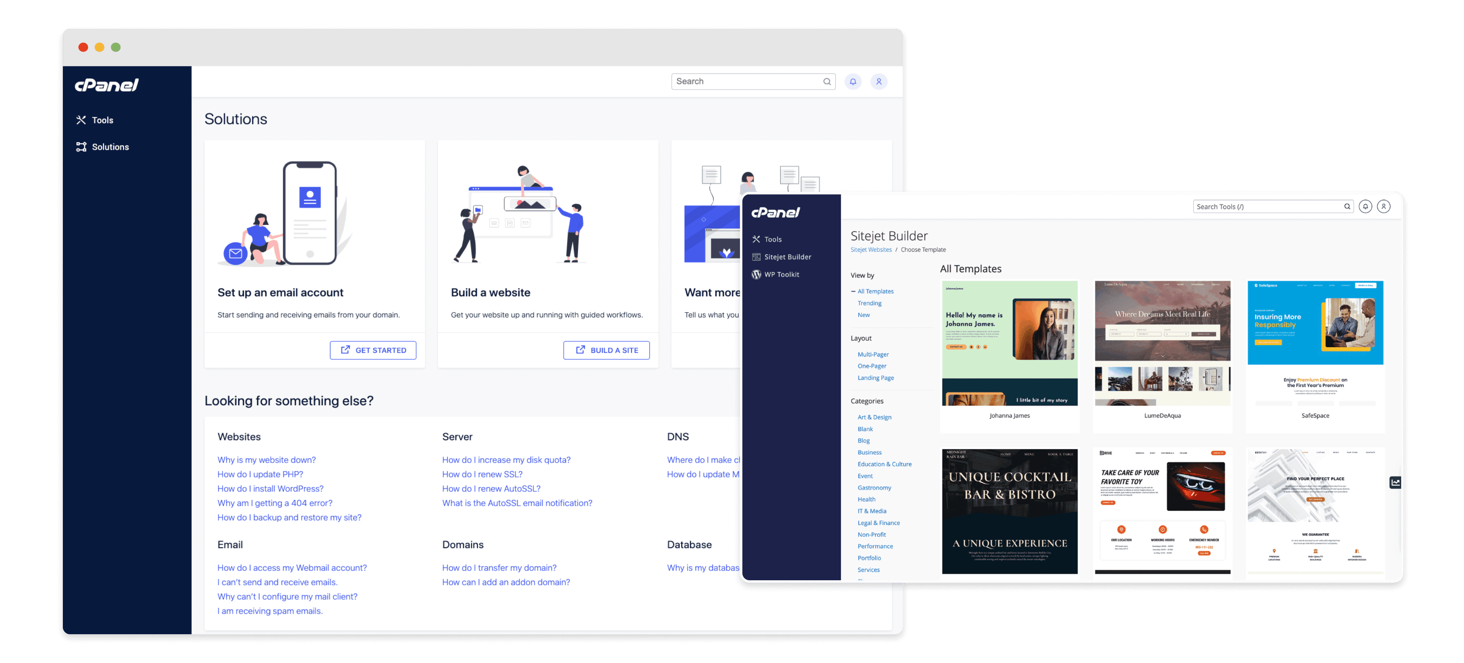Select the SafeSpace template thumbnail
The height and width of the screenshot is (663, 1464).
(x=1315, y=343)
